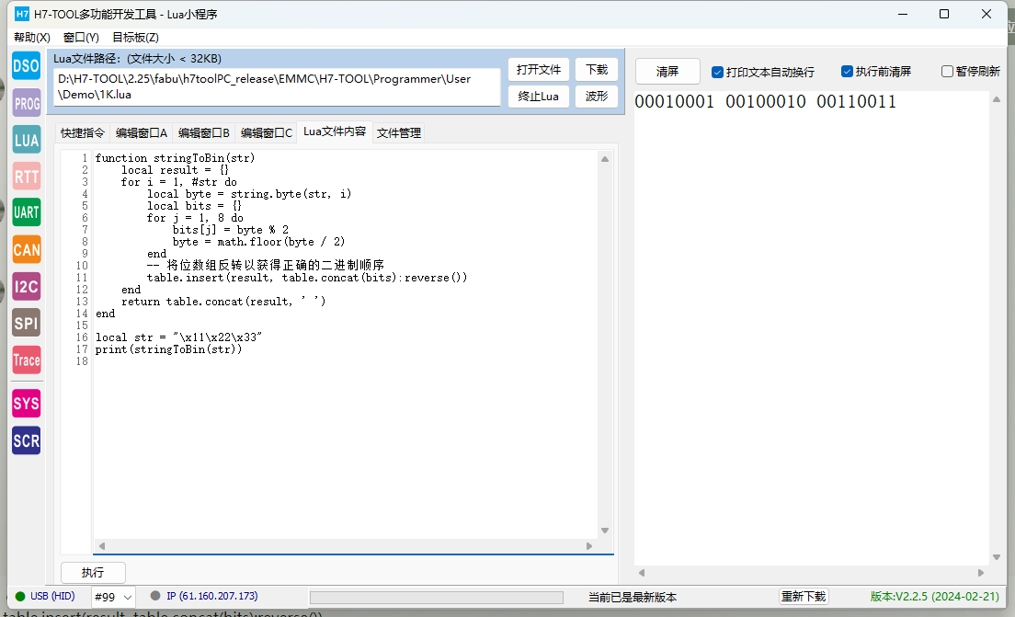Switch to the 编辑窗口B tab
This screenshot has width=1015, height=617.
[x=203, y=132]
